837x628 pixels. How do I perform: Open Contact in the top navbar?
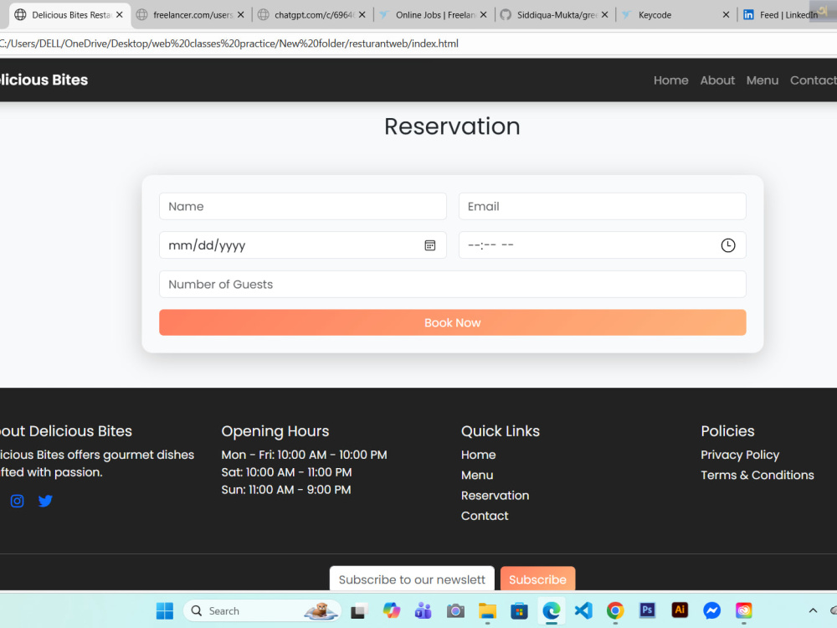[x=814, y=80]
